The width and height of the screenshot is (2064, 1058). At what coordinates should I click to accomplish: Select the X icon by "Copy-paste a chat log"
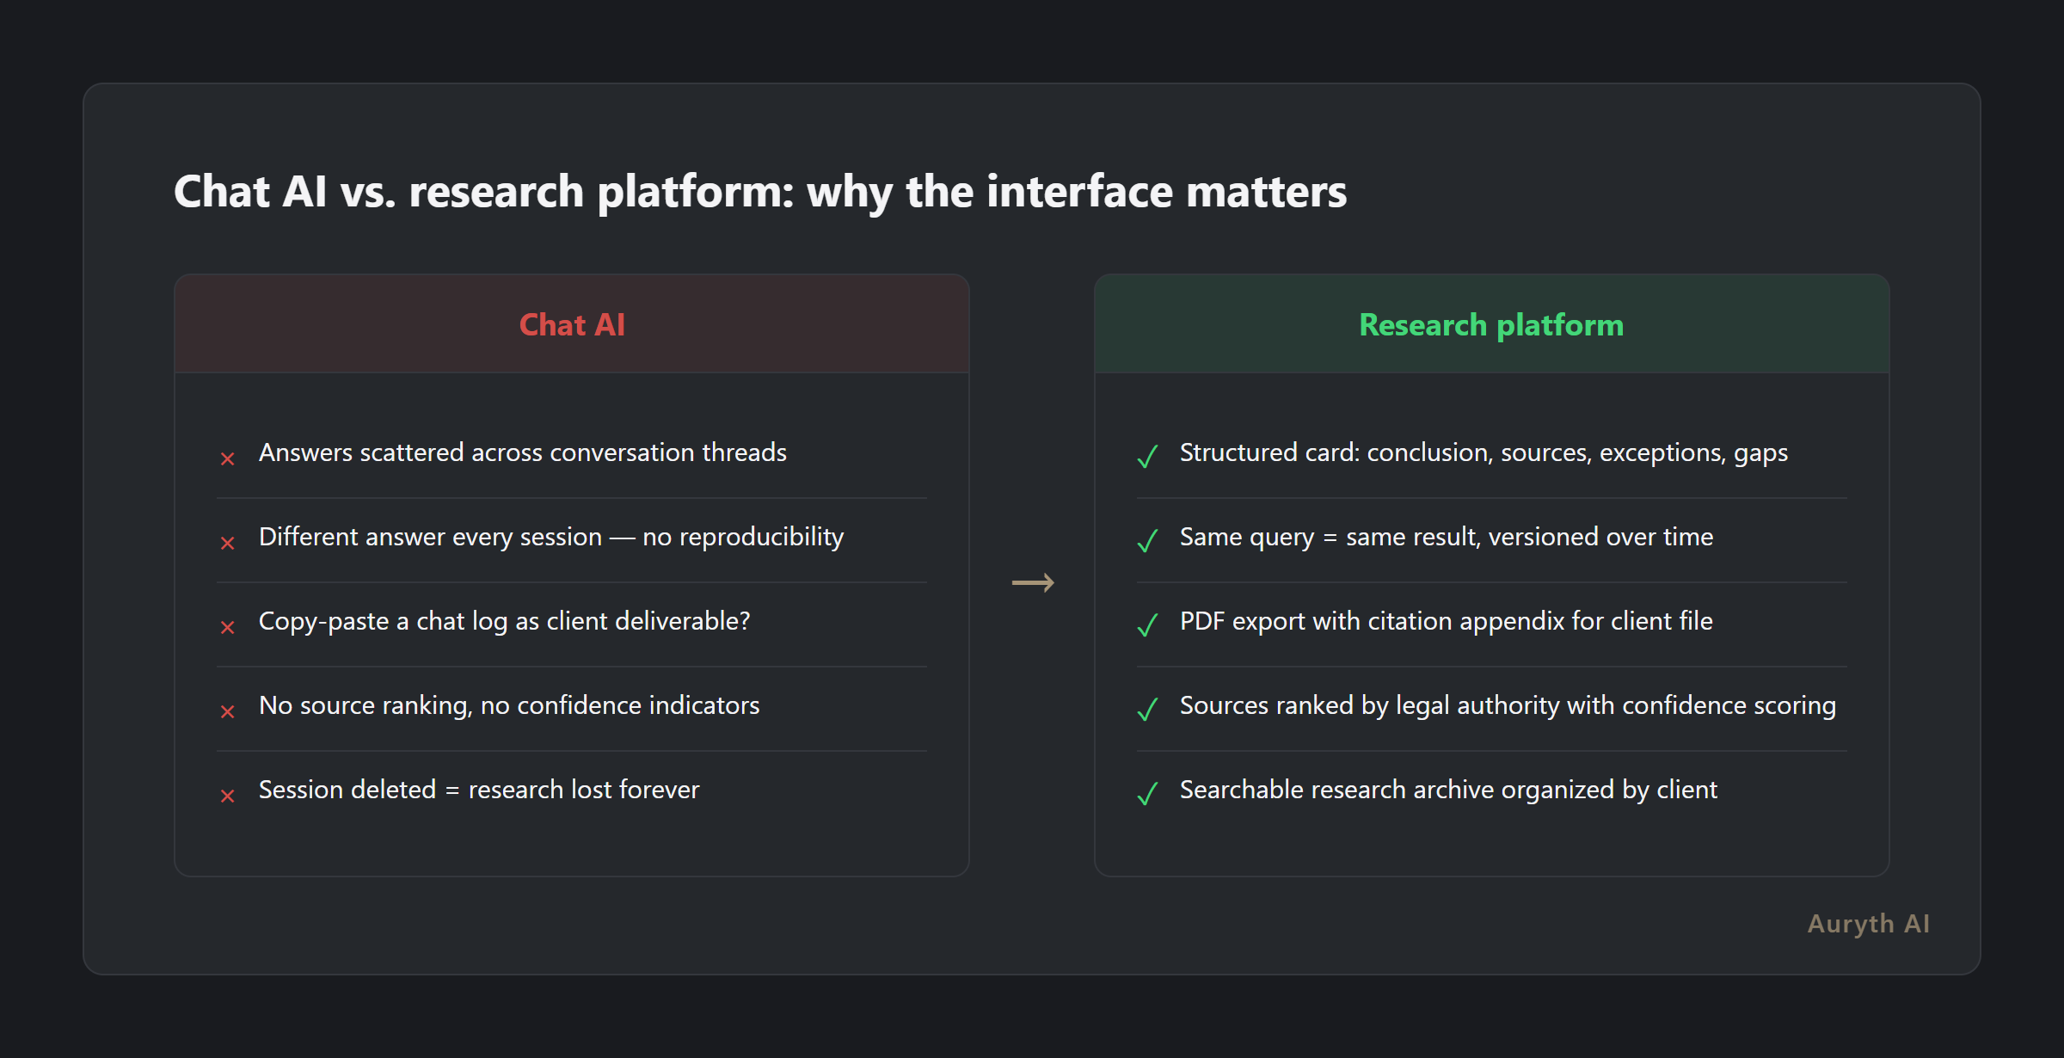pyautogui.click(x=227, y=626)
